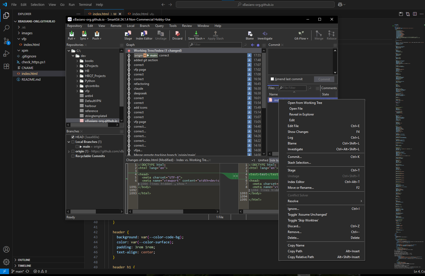Open VS Code Search sidebar icon
The width and height of the screenshot is (425, 276).
point(6,28)
